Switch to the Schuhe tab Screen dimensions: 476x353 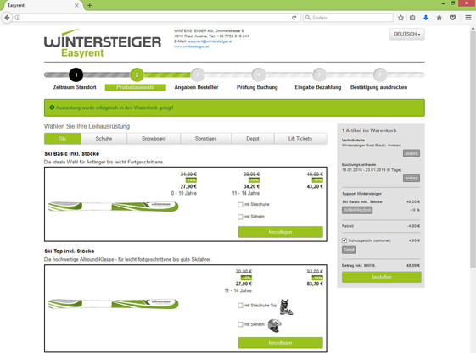tap(104, 139)
